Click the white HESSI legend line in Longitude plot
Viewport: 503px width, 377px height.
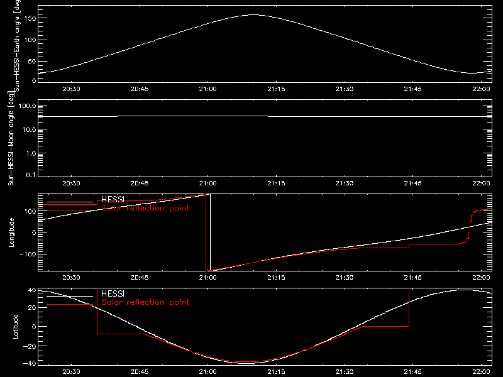pyautogui.click(x=70, y=202)
